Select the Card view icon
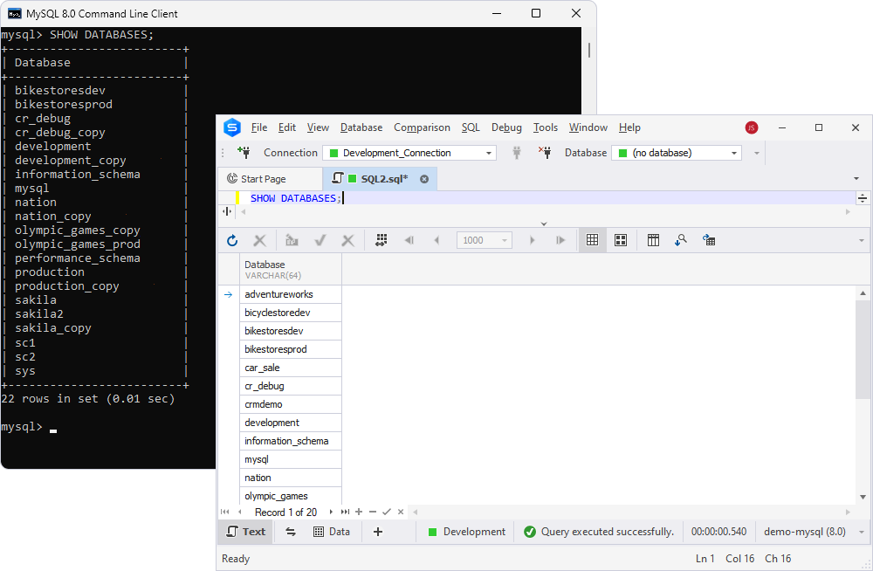The height and width of the screenshot is (571, 873). point(620,240)
